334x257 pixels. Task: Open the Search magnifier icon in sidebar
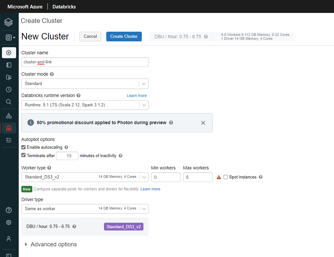(x=9, y=102)
